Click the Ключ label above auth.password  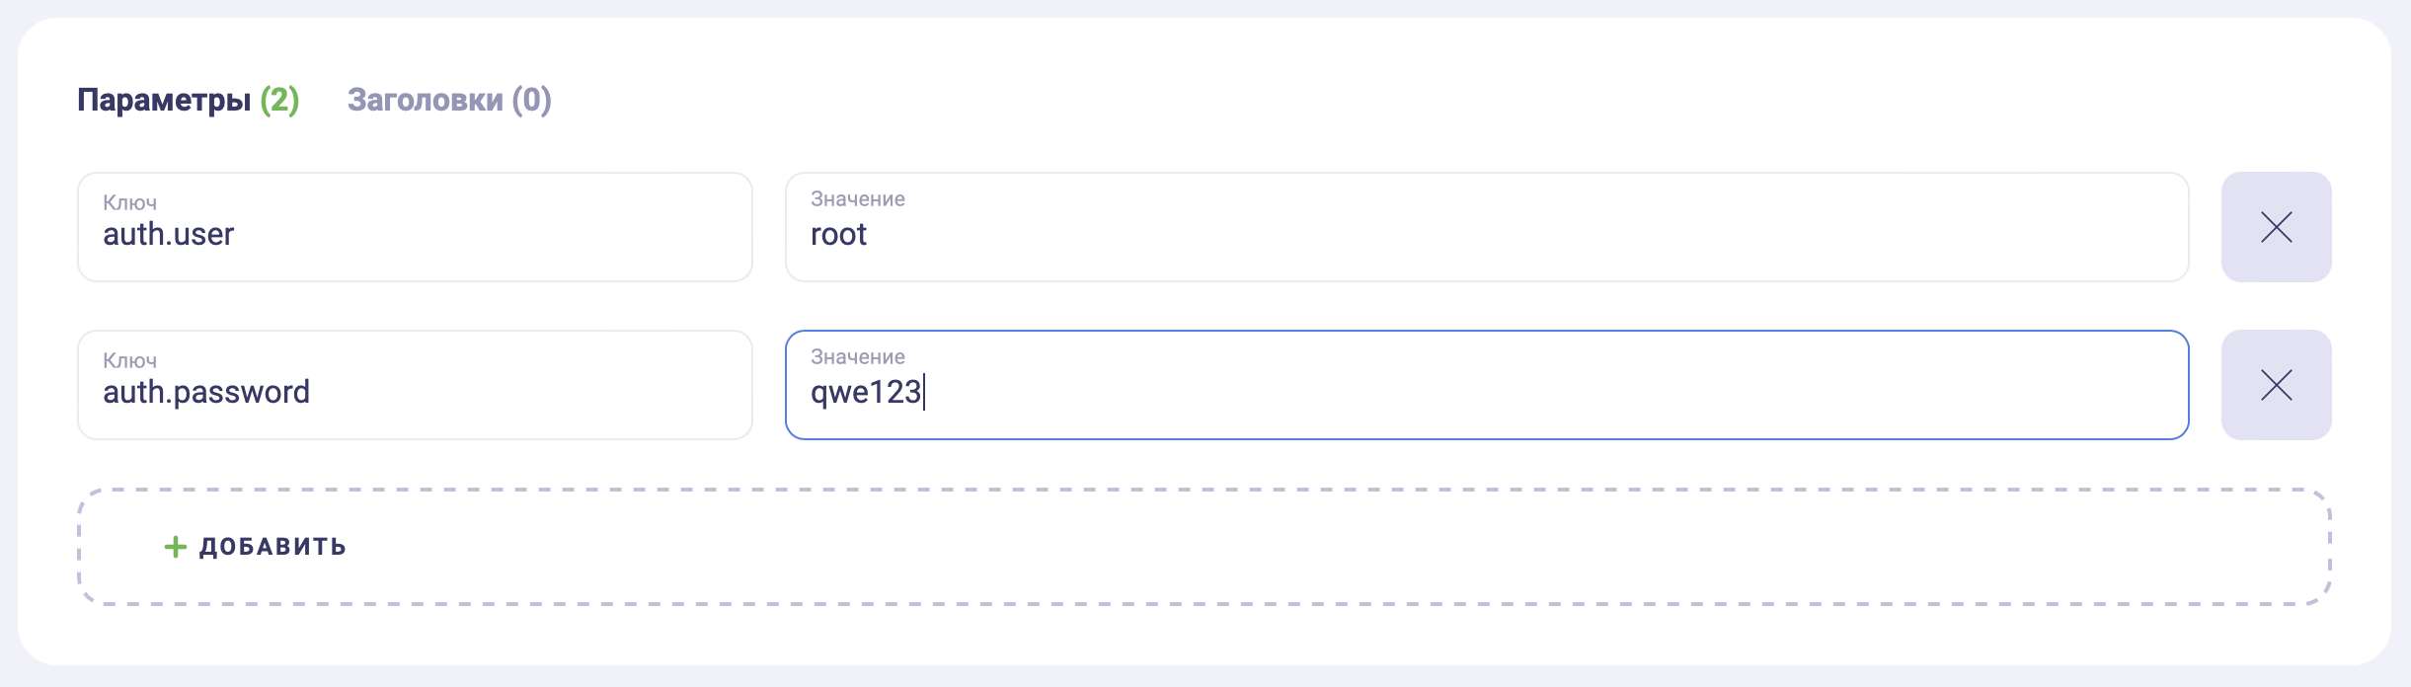pos(130,360)
